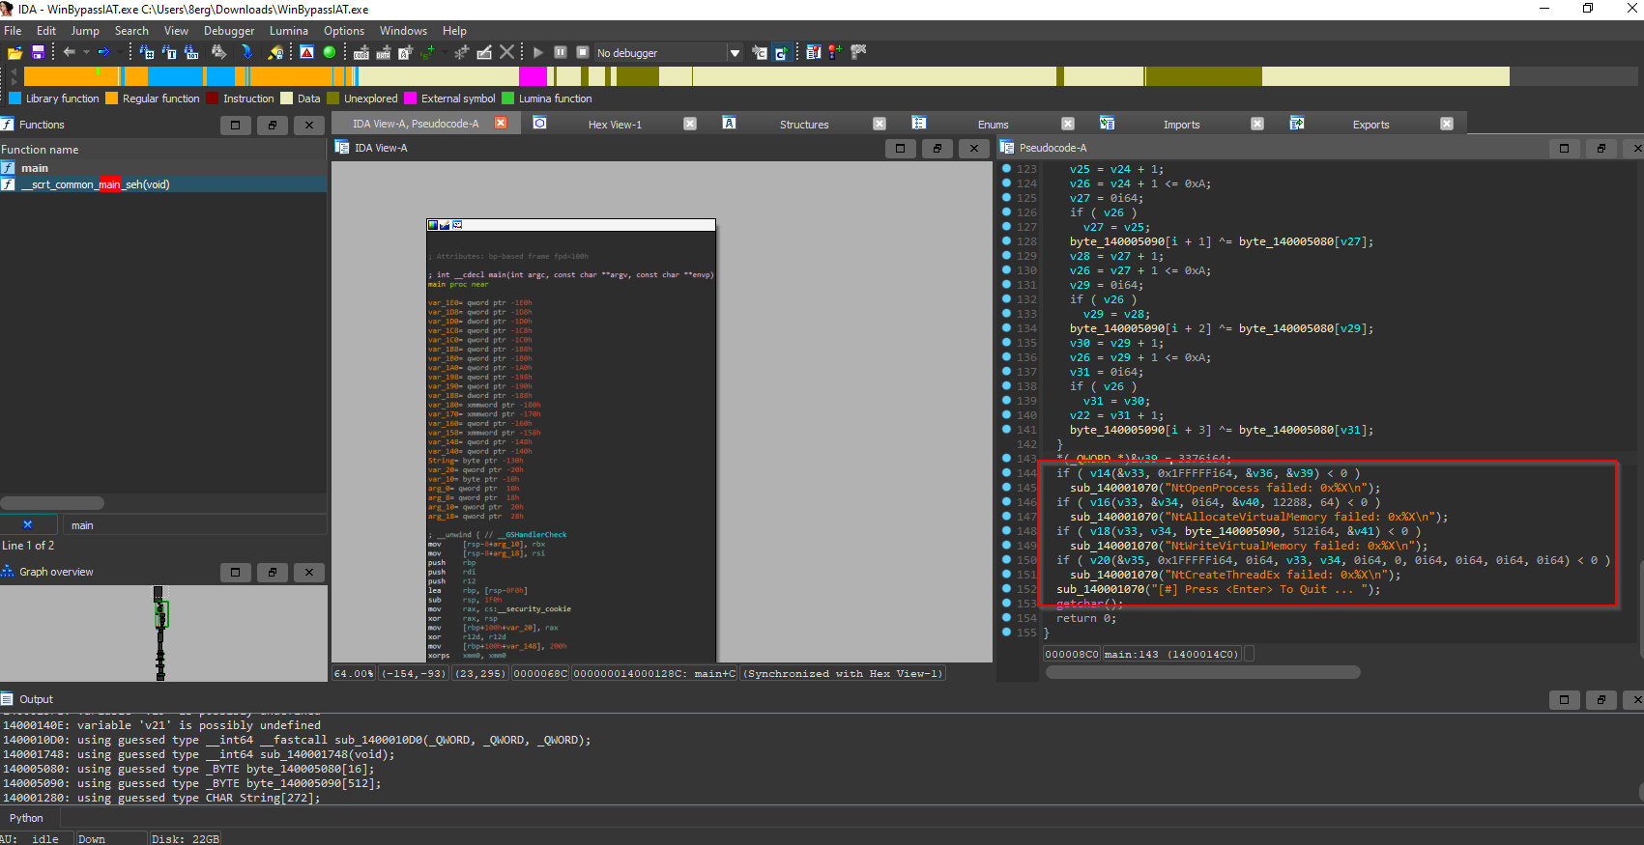Click the Exports tab icon
The image size is (1644, 845).
tap(1297, 123)
